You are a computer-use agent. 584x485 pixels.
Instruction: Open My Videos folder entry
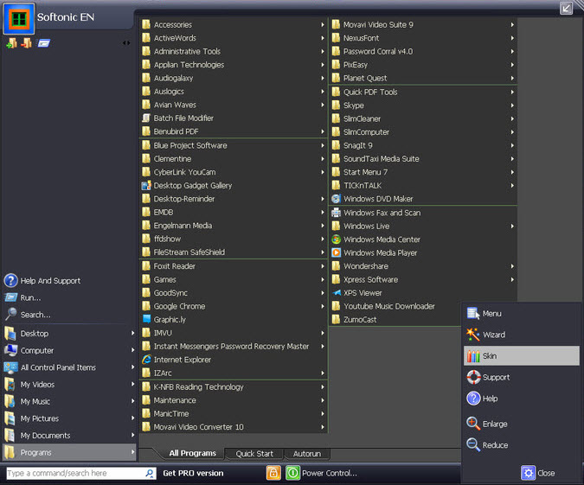coord(70,385)
